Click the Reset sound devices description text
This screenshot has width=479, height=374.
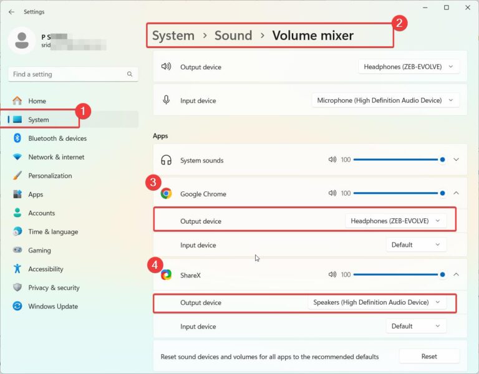pos(269,357)
